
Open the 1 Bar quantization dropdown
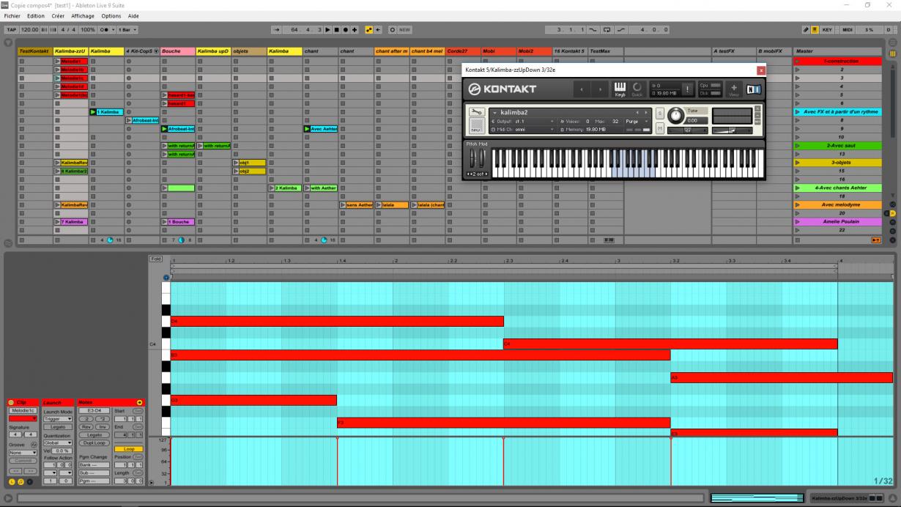[x=126, y=30]
